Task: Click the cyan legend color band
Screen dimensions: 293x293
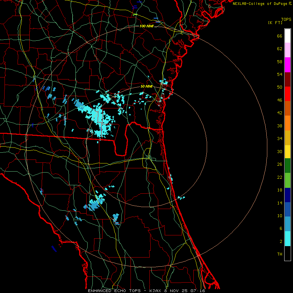Action: point(287,239)
